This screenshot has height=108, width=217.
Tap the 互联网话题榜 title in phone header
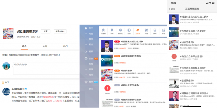pos(192,9)
